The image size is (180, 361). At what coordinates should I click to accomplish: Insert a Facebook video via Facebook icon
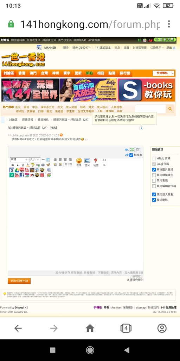pyautogui.click(x=22, y=175)
